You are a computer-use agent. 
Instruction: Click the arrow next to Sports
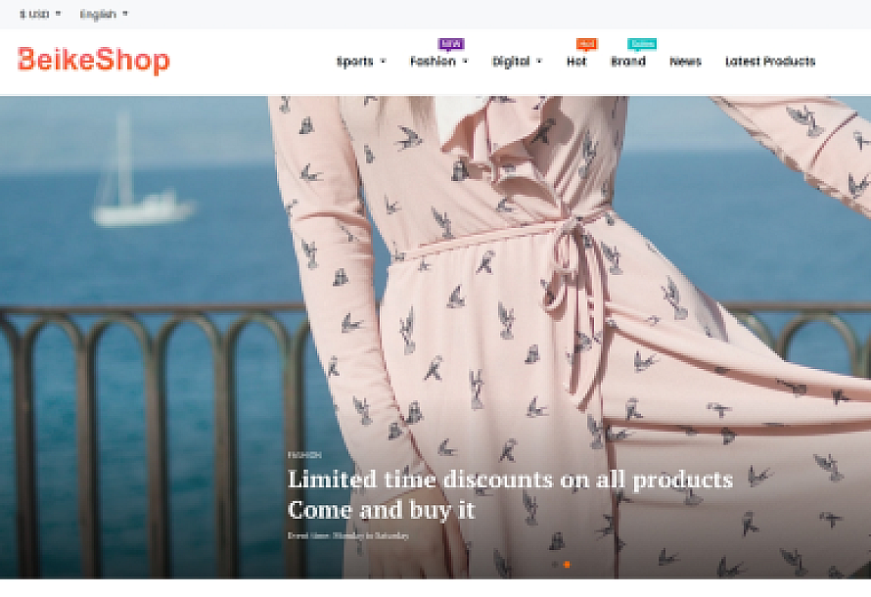[x=383, y=61]
